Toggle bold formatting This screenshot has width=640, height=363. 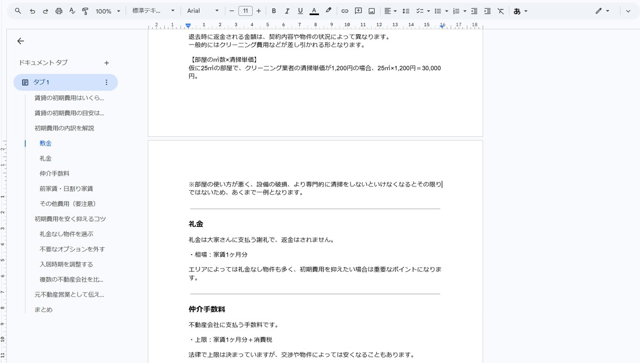pyautogui.click(x=274, y=11)
